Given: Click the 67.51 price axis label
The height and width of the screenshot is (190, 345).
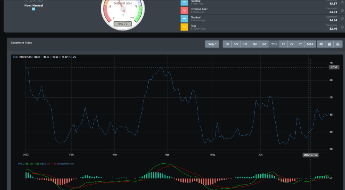Looking at the screenshot, I should coord(334,67).
